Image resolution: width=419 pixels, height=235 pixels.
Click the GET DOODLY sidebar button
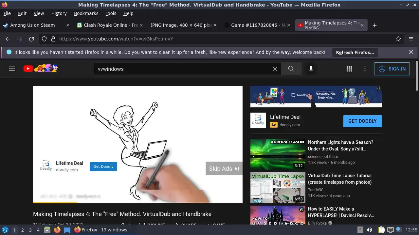(x=362, y=121)
